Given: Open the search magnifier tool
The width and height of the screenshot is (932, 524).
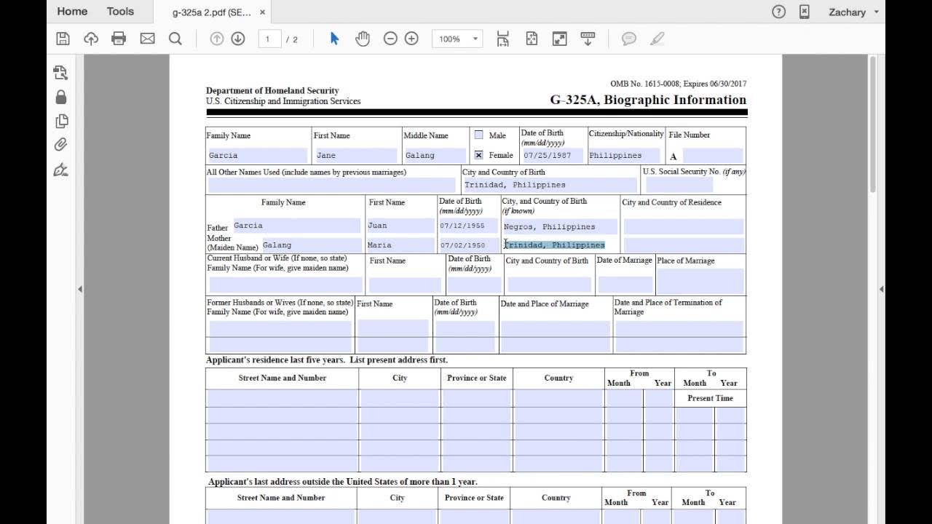Looking at the screenshot, I should [175, 39].
